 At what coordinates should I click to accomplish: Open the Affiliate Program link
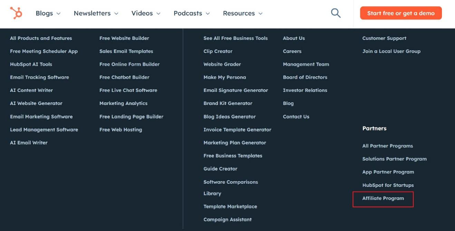(x=383, y=198)
